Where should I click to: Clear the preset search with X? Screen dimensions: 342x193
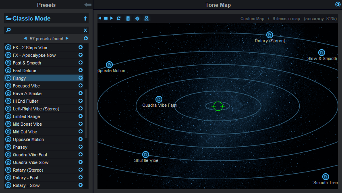(x=85, y=30)
